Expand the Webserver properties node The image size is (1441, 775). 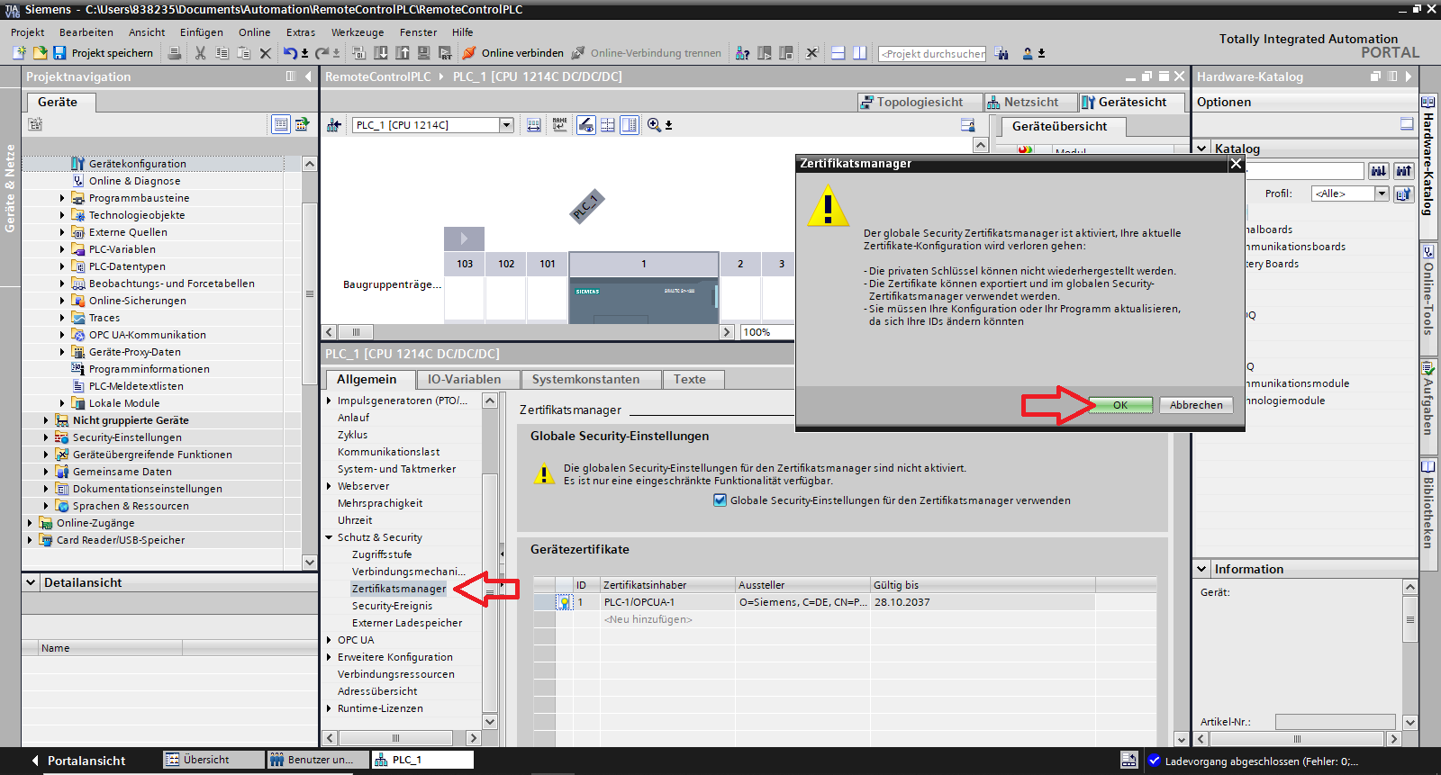(x=329, y=486)
